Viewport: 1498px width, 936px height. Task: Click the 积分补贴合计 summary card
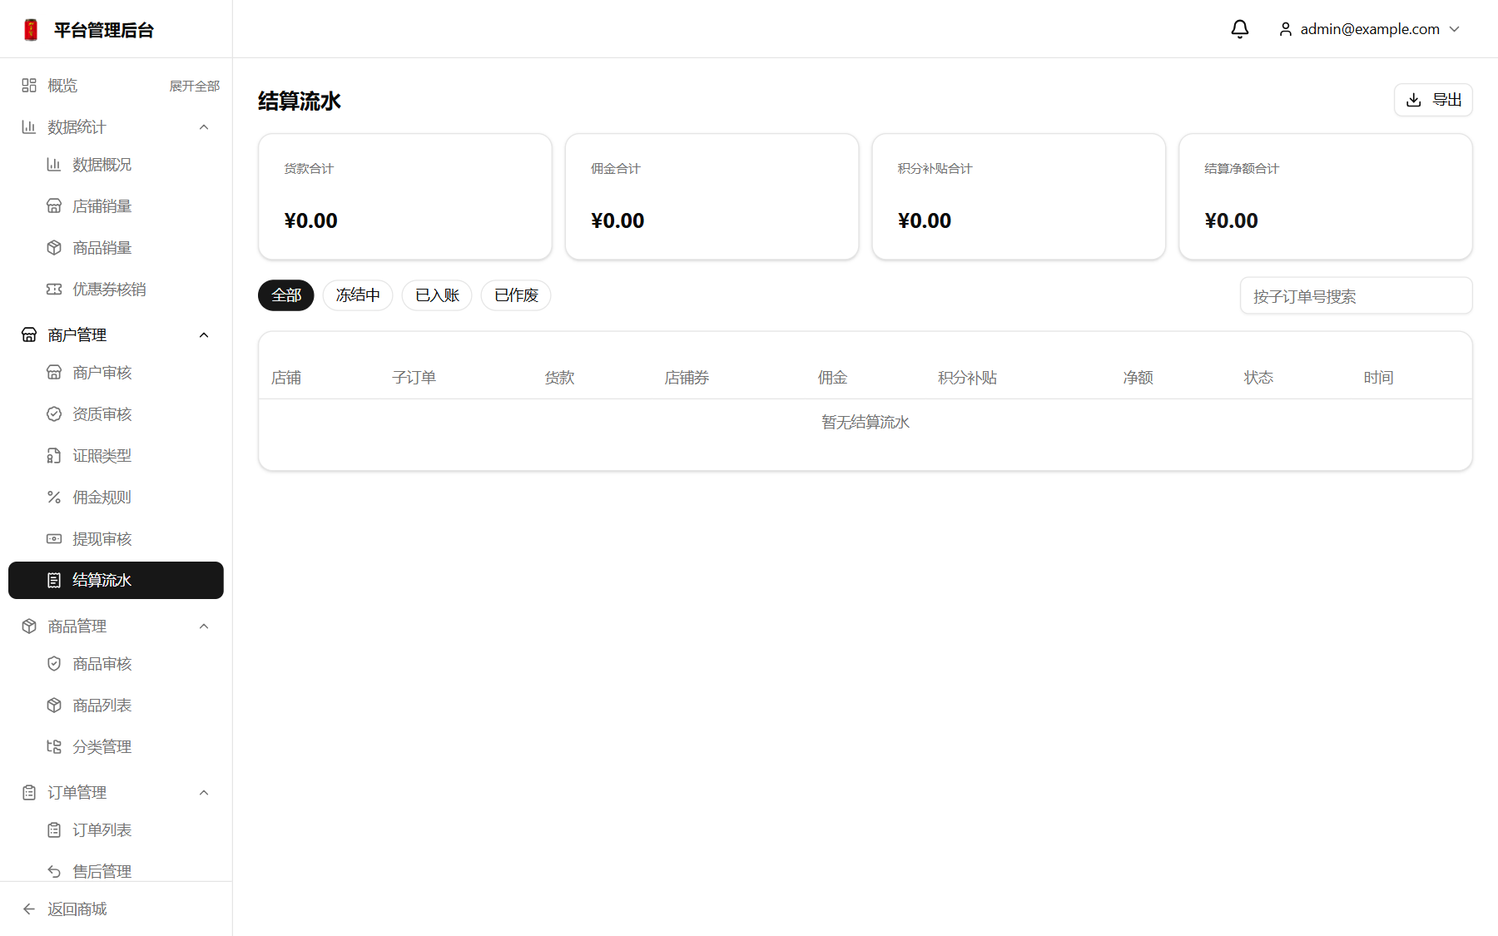[x=1019, y=196]
